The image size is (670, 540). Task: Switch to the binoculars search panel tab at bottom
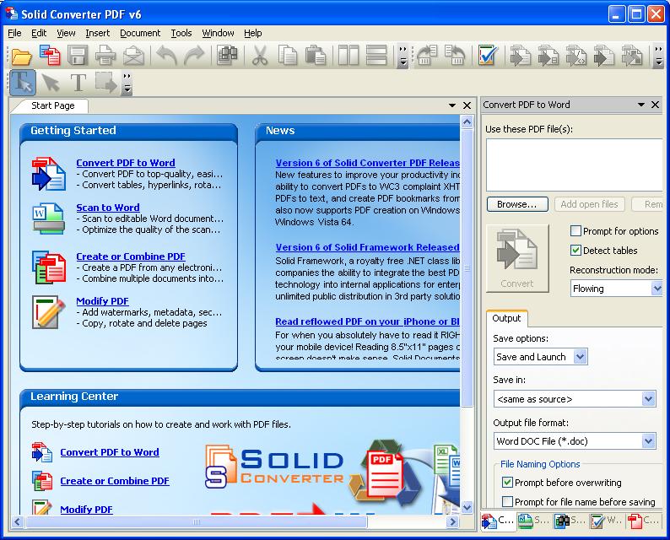click(570, 521)
